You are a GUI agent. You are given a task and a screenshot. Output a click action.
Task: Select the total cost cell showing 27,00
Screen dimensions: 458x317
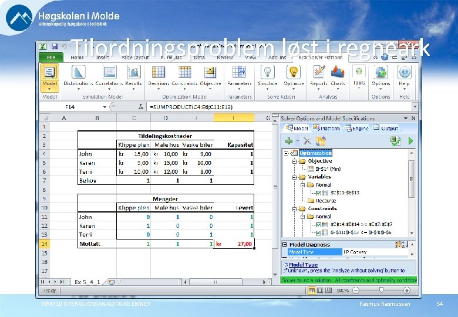234,244
